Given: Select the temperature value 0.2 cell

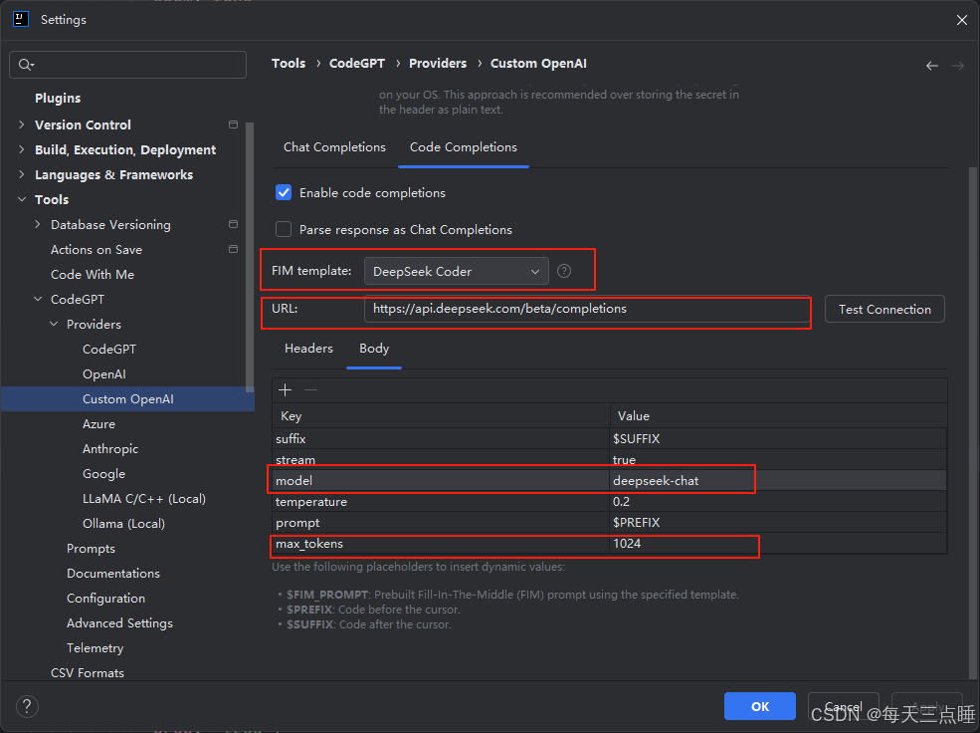Looking at the screenshot, I should [x=778, y=502].
